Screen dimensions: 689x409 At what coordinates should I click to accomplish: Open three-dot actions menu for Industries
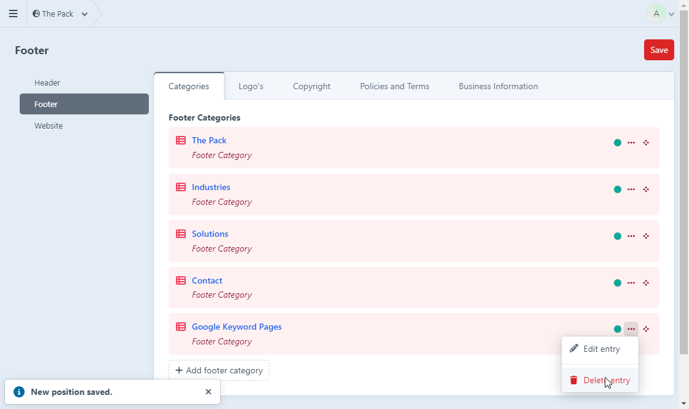[631, 189]
